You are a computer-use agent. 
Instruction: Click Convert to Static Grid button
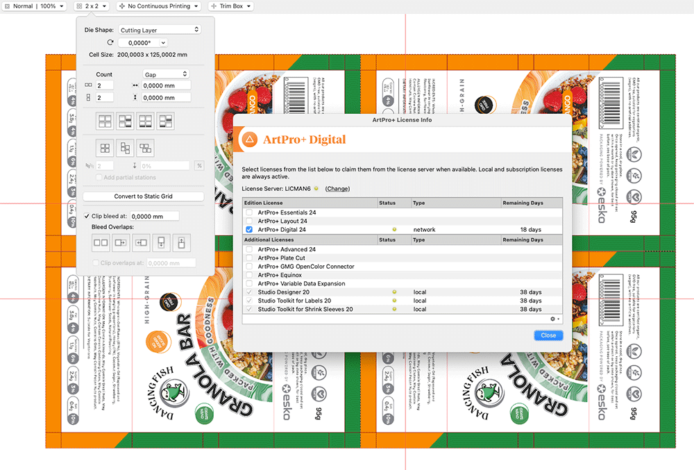143,196
